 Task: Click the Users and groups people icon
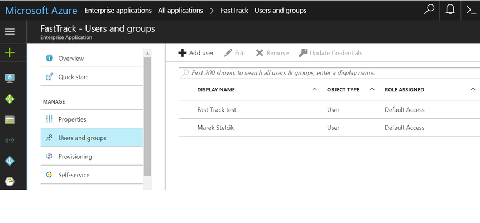tap(49, 138)
